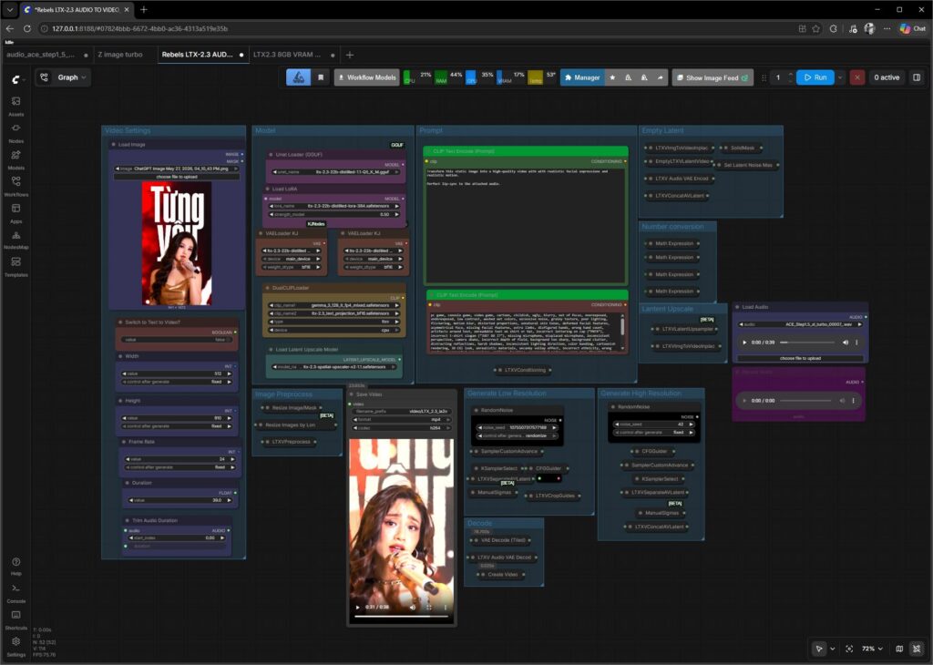Click the Load Audio player seek bar

[x=808, y=342]
